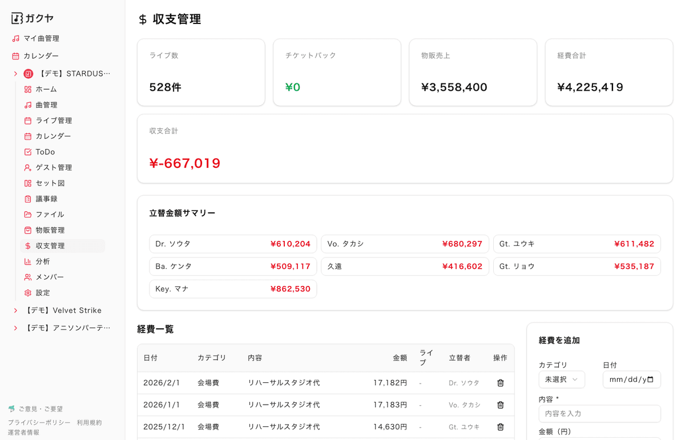Open the date picker icon in 日付 field
Viewport: 685px width, 440px height.
[651, 380]
